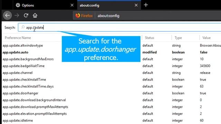Screen dimensions: 221x124
Task: Close the about:config tab
Action: point(136,5)
